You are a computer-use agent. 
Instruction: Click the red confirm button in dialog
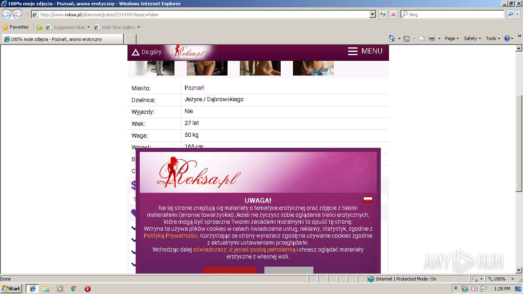pyautogui.click(x=230, y=270)
